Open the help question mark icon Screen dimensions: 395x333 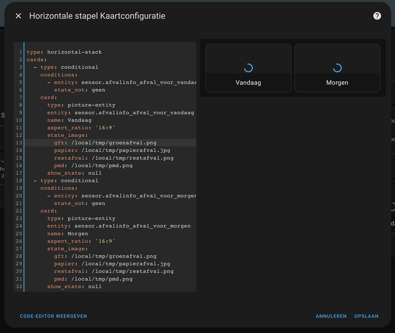(x=377, y=16)
